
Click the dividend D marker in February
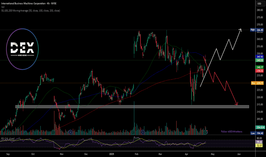coord(143,132)
